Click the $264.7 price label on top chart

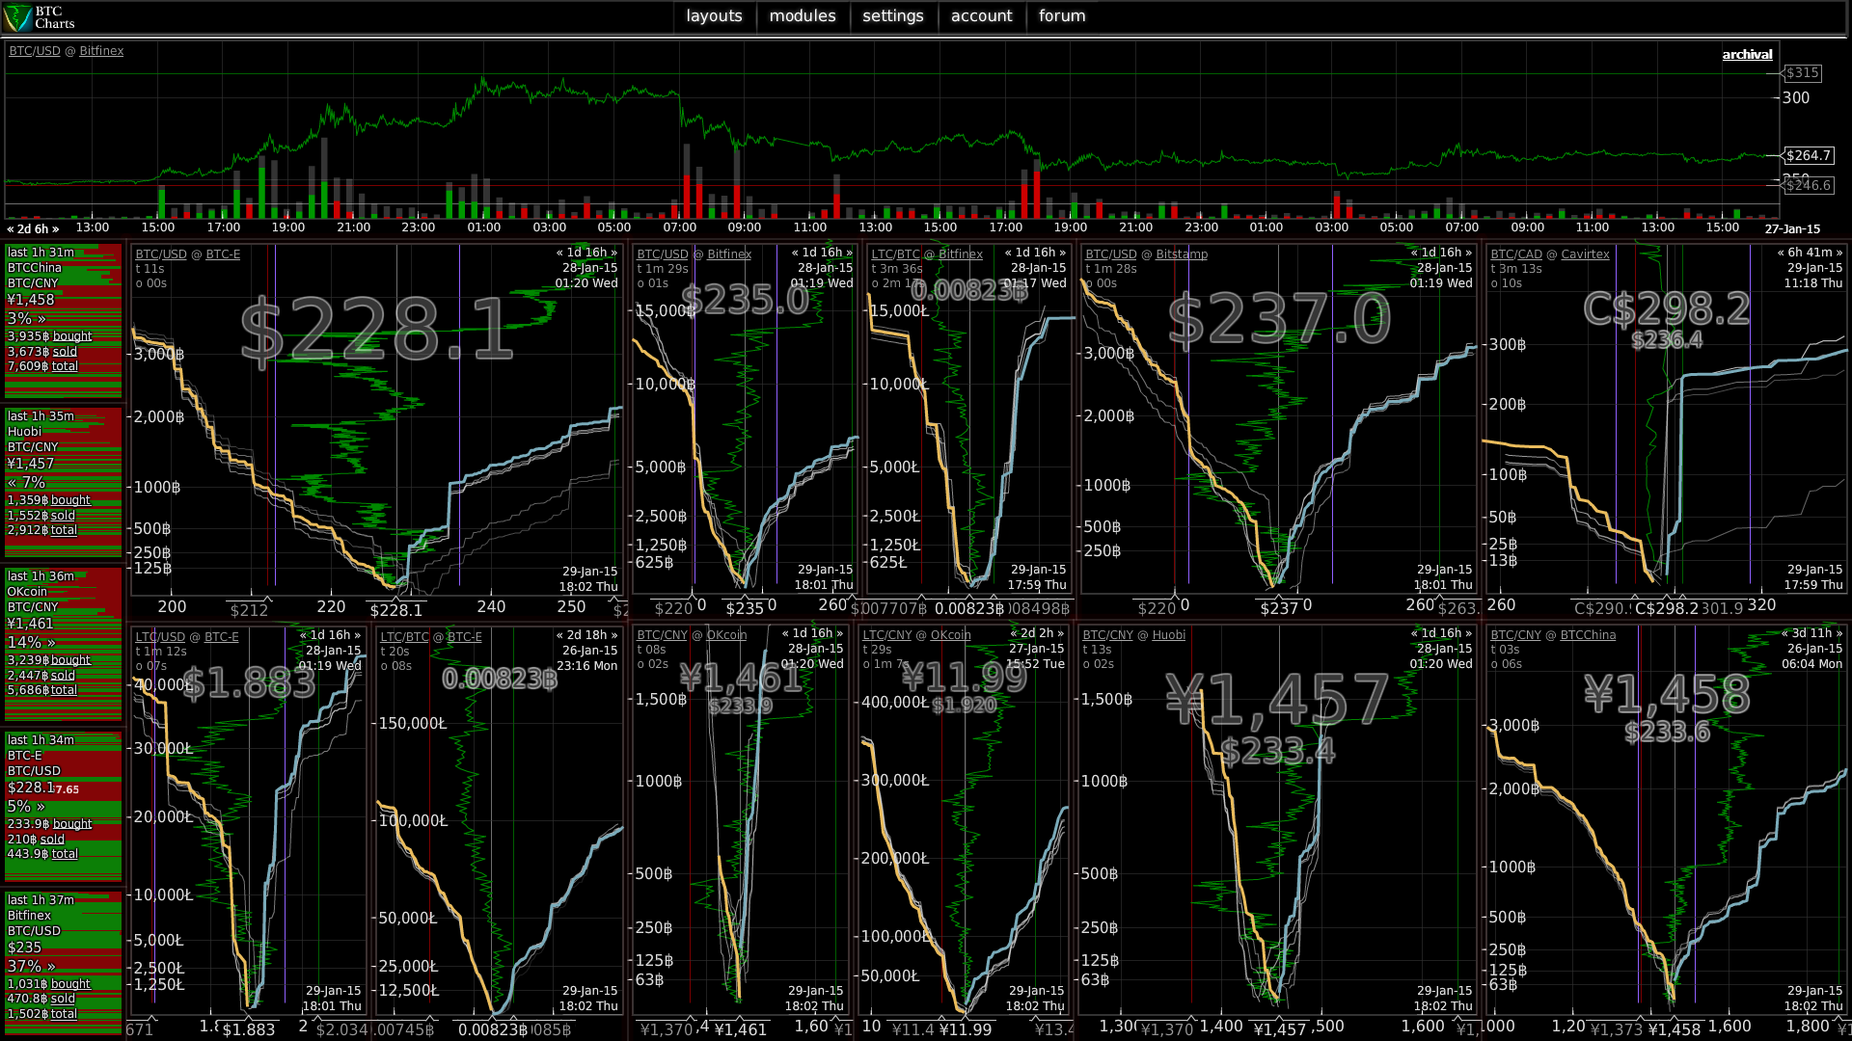coord(1807,156)
